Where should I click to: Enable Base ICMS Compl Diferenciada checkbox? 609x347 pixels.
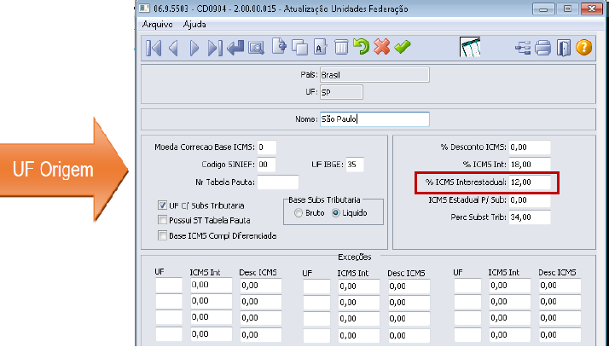(x=162, y=235)
